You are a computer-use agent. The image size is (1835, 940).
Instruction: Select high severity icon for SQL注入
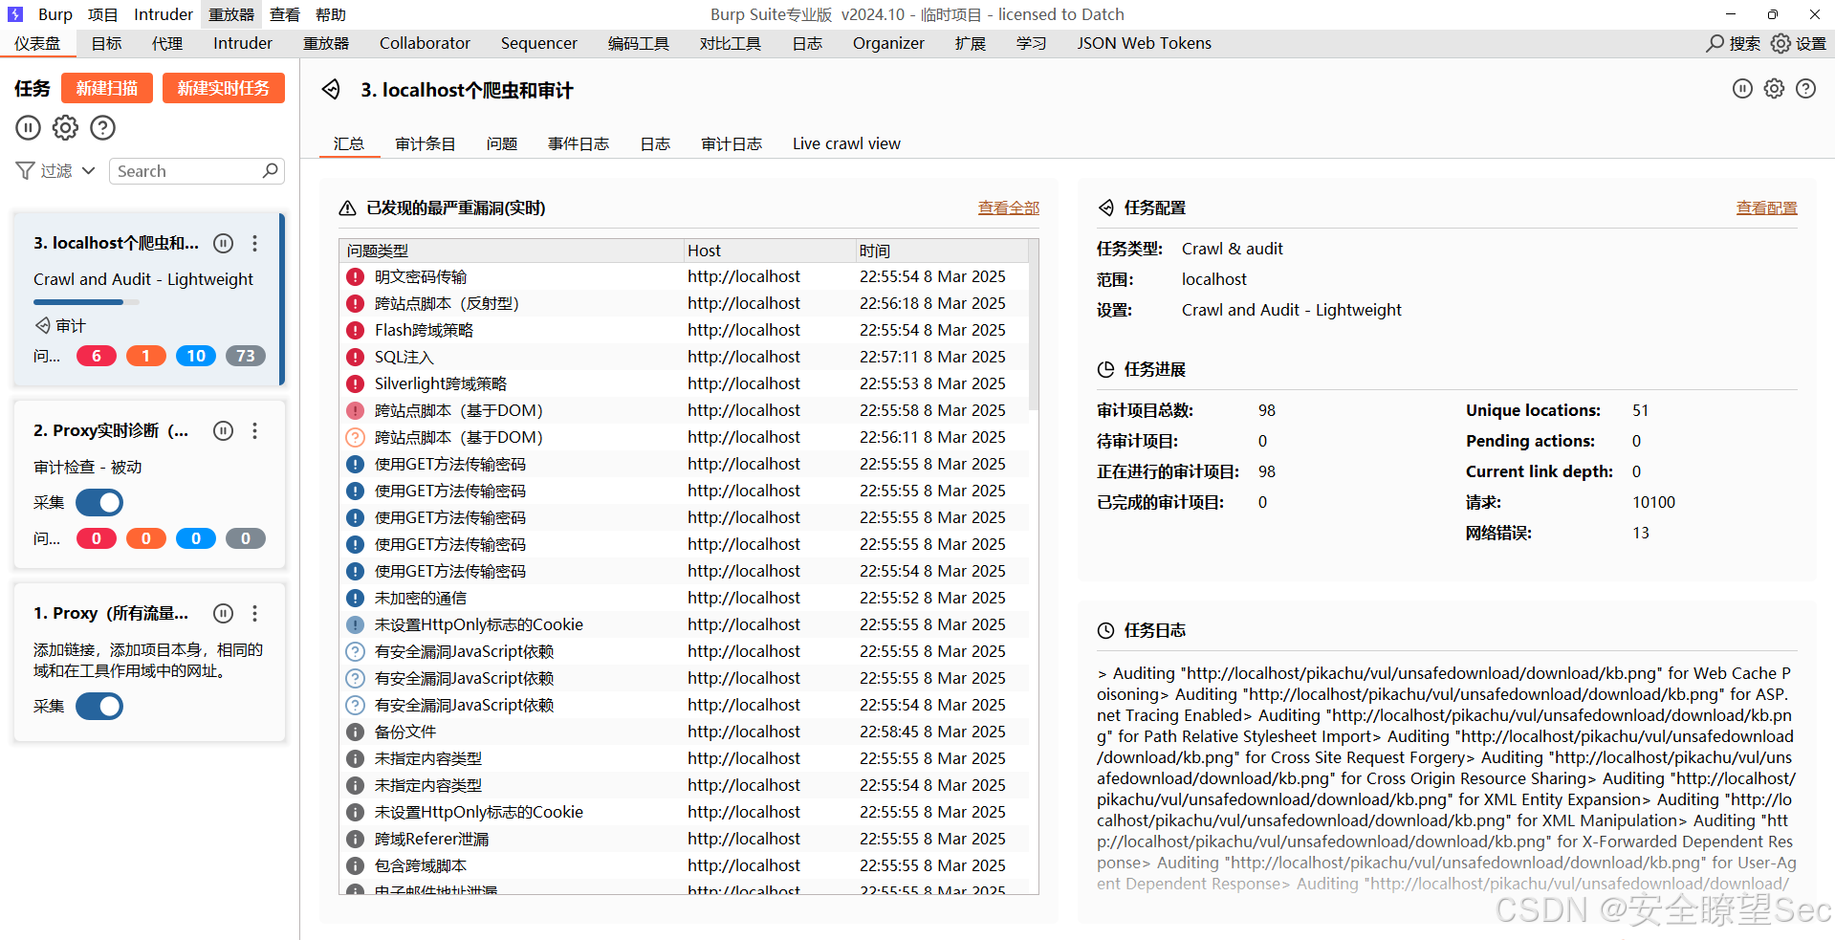[355, 357]
